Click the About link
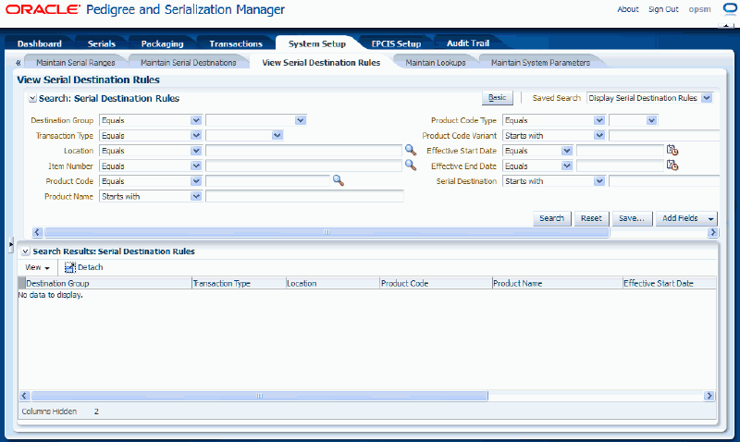Screen dimensions: 740x442 tap(628, 9)
